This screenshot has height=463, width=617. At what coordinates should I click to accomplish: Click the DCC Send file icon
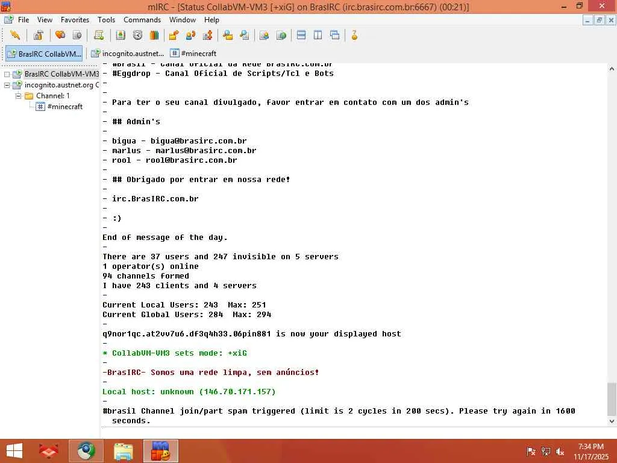(x=174, y=36)
